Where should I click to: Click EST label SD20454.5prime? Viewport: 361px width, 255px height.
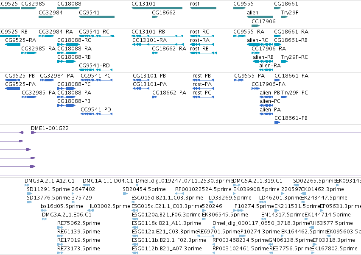144,189
